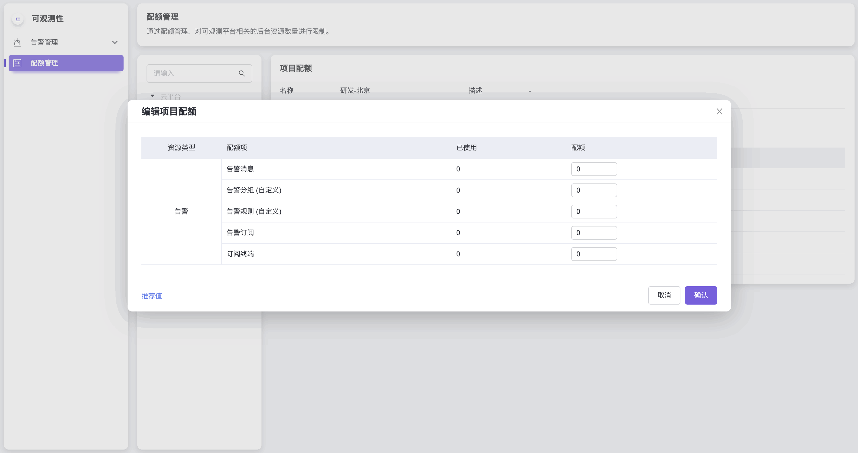858x453 pixels.
Task: Focus the 订阅终端 quota input
Action: click(594, 254)
